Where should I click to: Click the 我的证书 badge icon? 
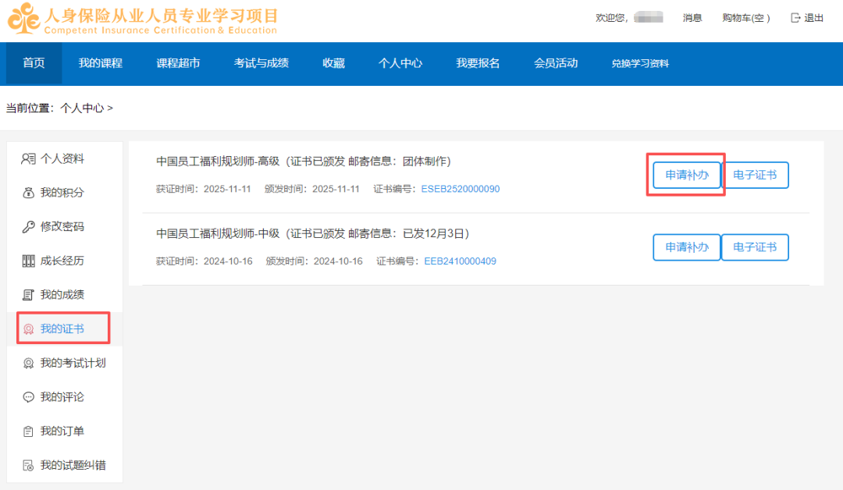pos(29,329)
